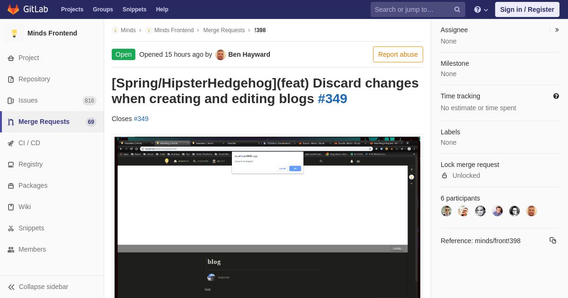Click the Repository file icon in sidebar
568x298 pixels.
11,79
